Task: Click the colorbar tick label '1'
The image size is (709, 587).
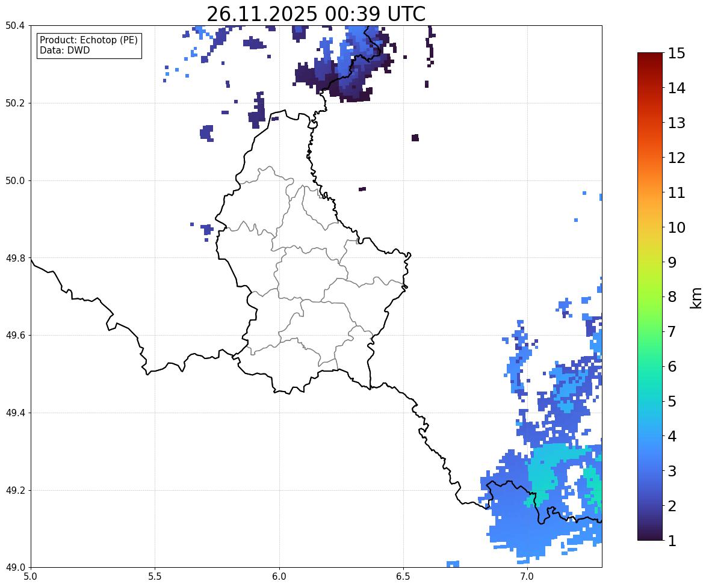Action: pos(672,541)
